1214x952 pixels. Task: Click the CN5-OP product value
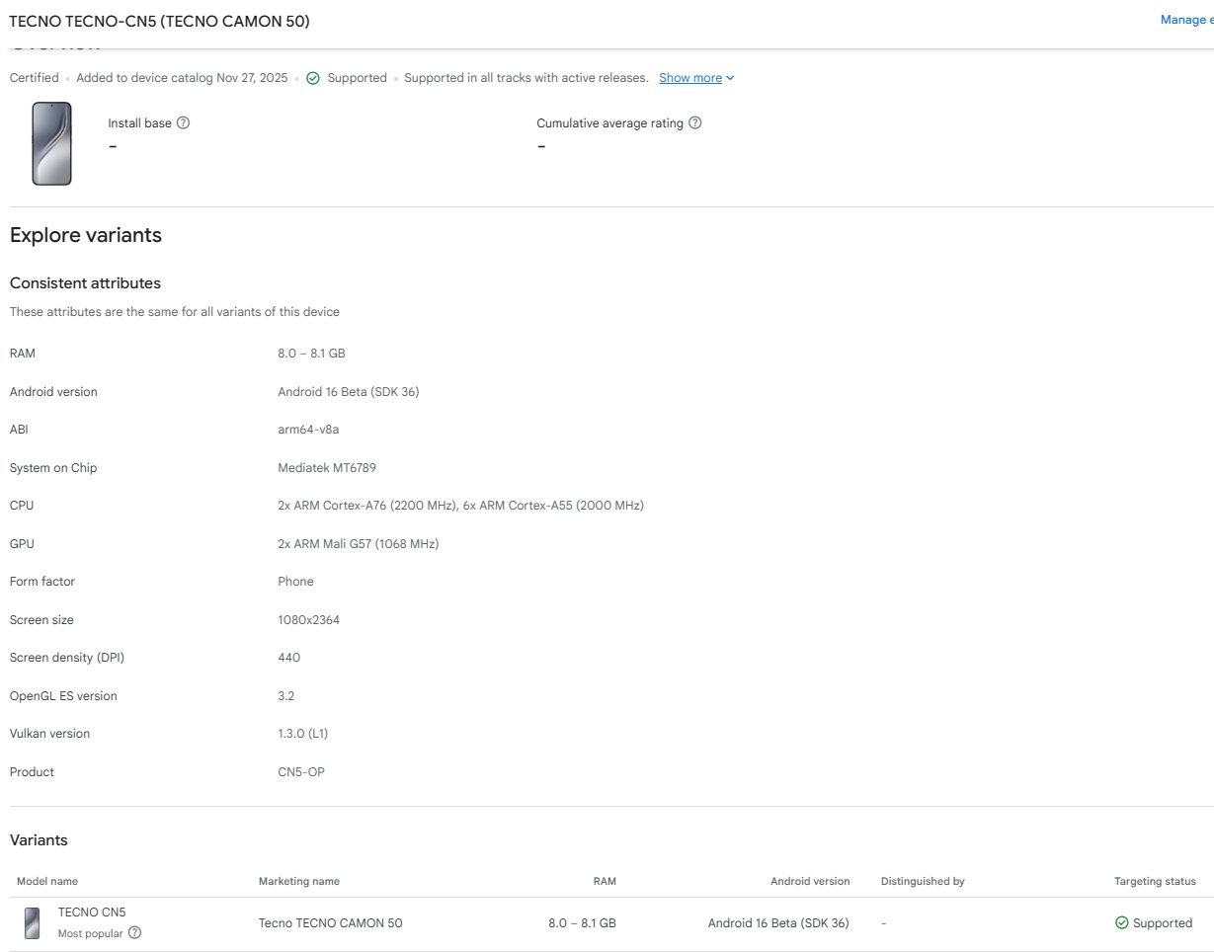click(301, 772)
